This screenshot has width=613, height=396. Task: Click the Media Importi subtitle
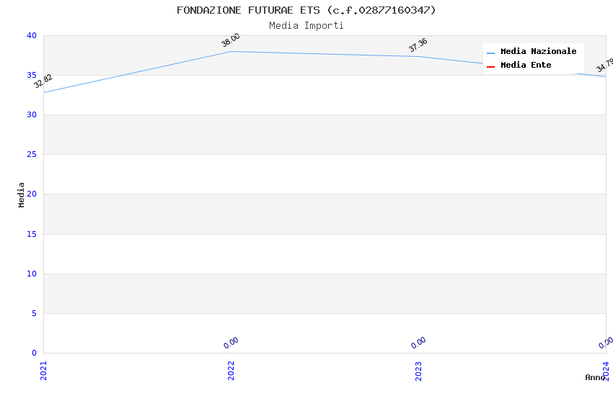tap(306, 26)
